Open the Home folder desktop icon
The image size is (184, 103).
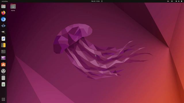(x=13, y=7)
